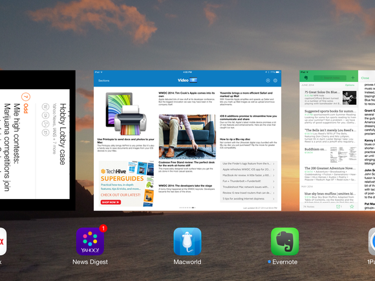Open the TechHive Superguides banner

pos(126,183)
